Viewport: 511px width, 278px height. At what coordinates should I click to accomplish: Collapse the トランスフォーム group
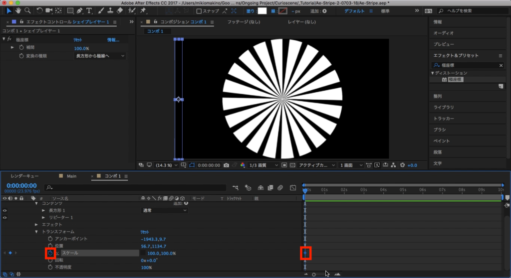pyautogui.click(x=36, y=232)
